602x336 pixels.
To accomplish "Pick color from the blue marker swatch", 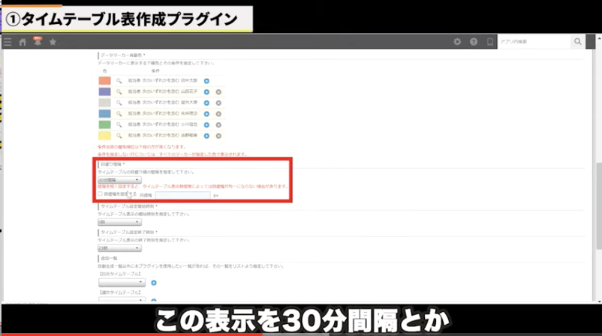I will (x=104, y=114).
